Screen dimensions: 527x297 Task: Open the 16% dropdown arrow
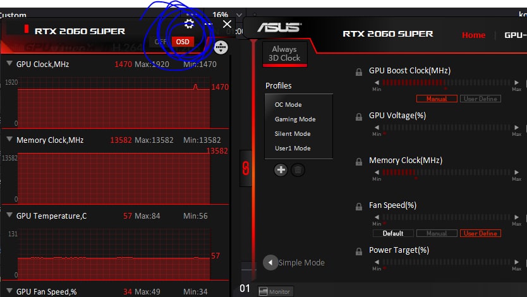pos(239,15)
